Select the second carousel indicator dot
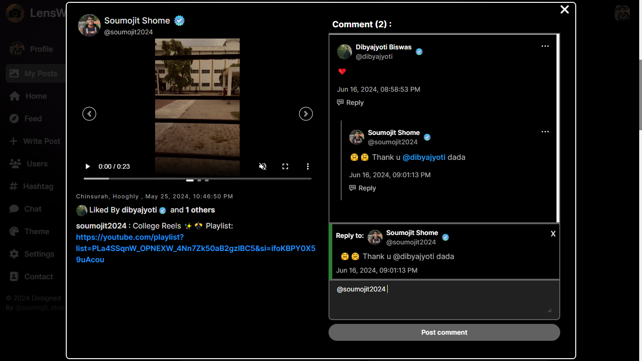 pyautogui.click(x=199, y=180)
